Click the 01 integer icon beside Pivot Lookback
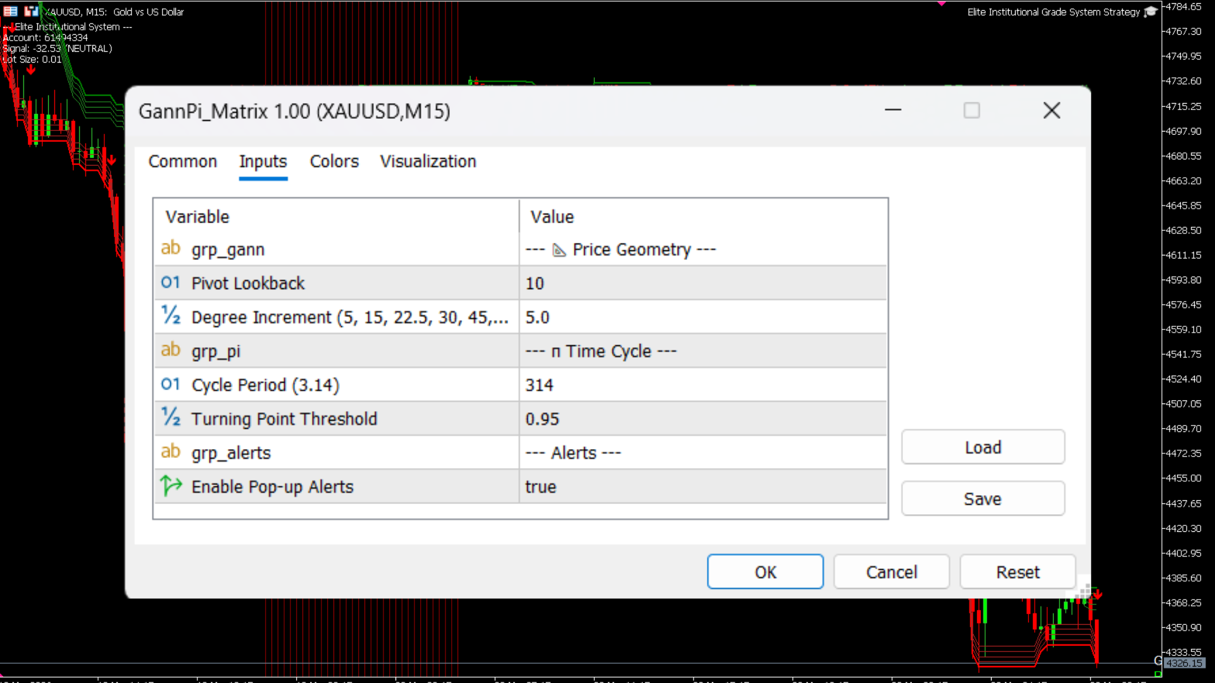Image resolution: width=1215 pixels, height=683 pixels. [170, 282]
